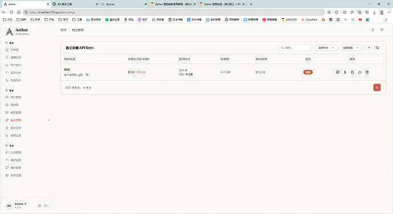Click the lock icon for 测试 key

(353, 72)
